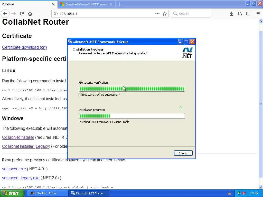Click the vertical scrollbar thumb
This screenshot has height=197, width=263.
(261, 104)
